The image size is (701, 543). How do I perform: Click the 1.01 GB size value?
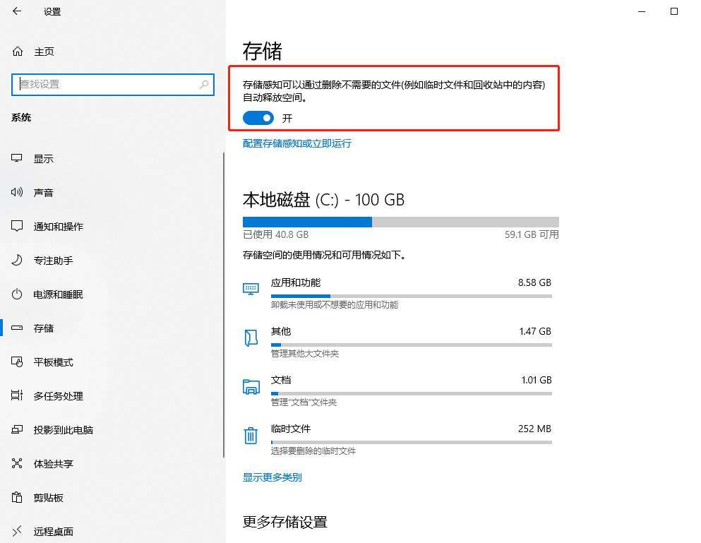pyautogui.click(x=537, y=380)
